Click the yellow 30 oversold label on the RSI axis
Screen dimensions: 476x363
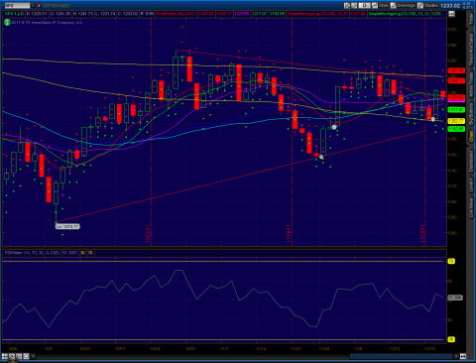(451, 339)
